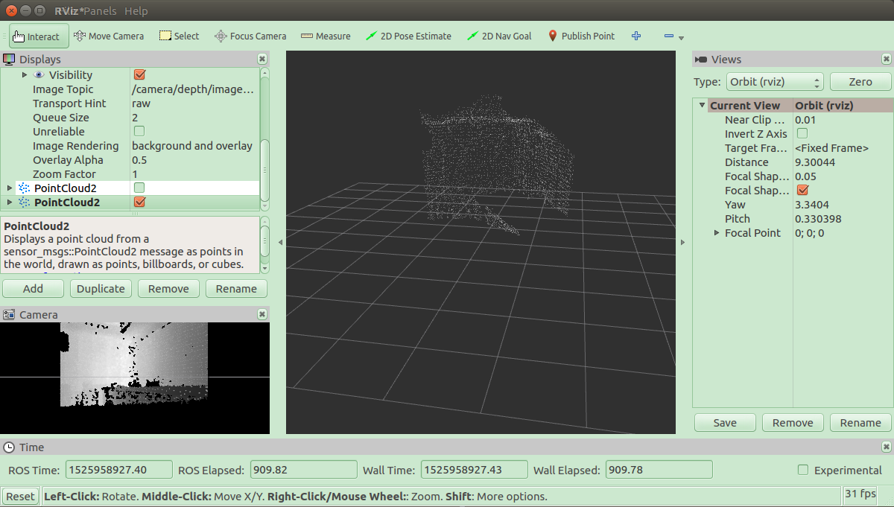Open the Help menu
The width and height of the screenshot is (894, 507).
tap(136, 11)
